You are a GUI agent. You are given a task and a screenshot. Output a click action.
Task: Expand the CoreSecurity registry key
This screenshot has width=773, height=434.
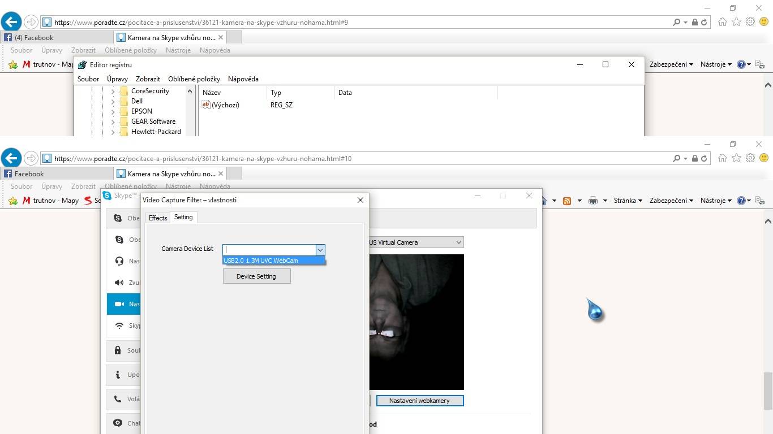113,91
